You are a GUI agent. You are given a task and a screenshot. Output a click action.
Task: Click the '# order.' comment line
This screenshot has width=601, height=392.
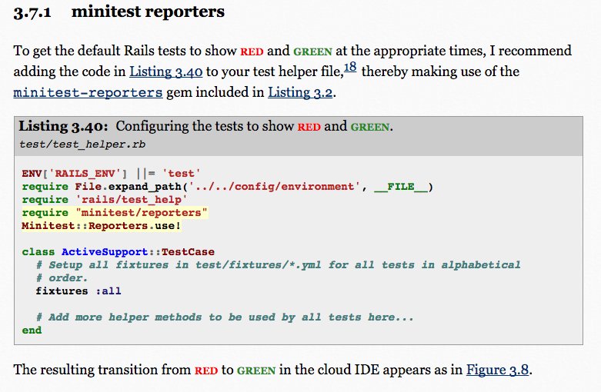[x=62, y=278]
